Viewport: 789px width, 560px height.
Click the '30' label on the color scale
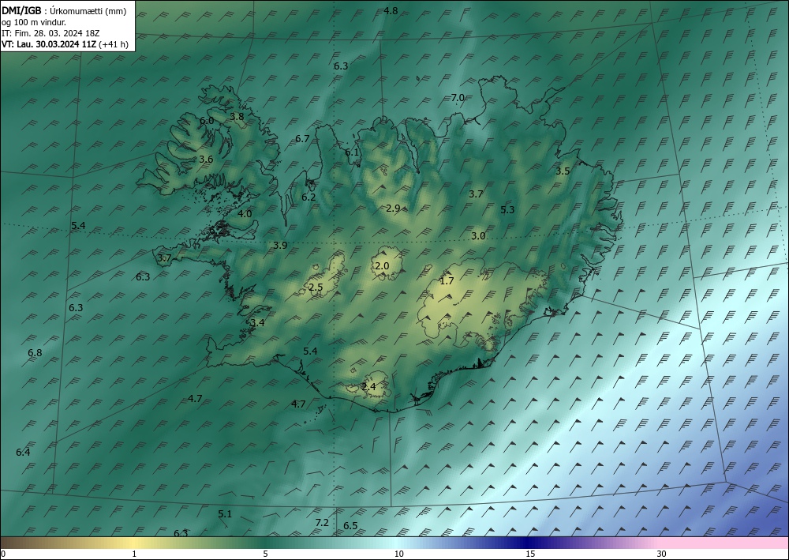click(x=662, y=554)
